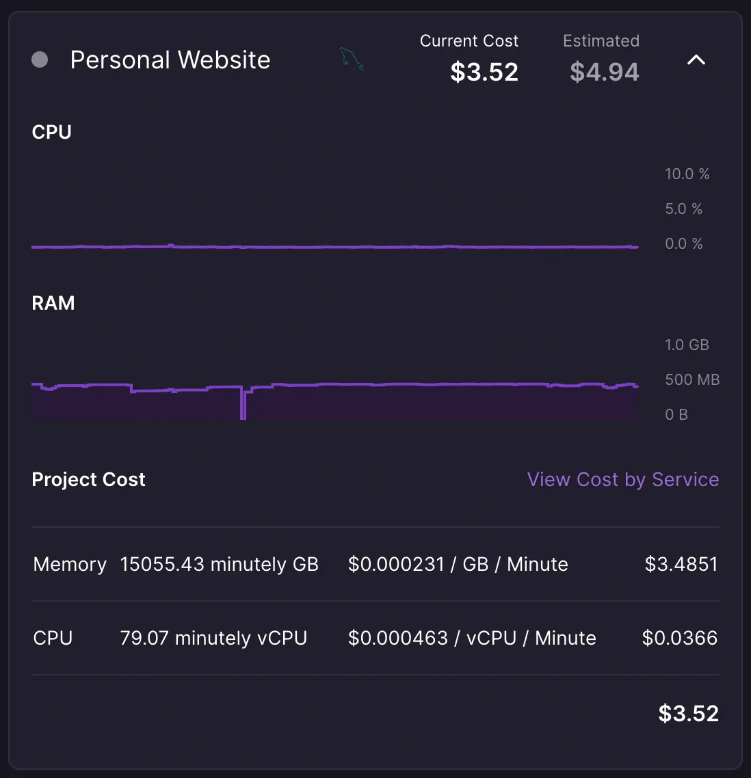This screenshot has width=751, height=778.
Task: Click the 15055.43 minutely GB usage
Action: click(219, 564)
